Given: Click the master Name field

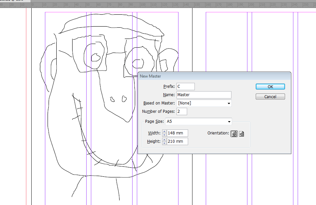Looking at the screenshot, I should point(204,95).
